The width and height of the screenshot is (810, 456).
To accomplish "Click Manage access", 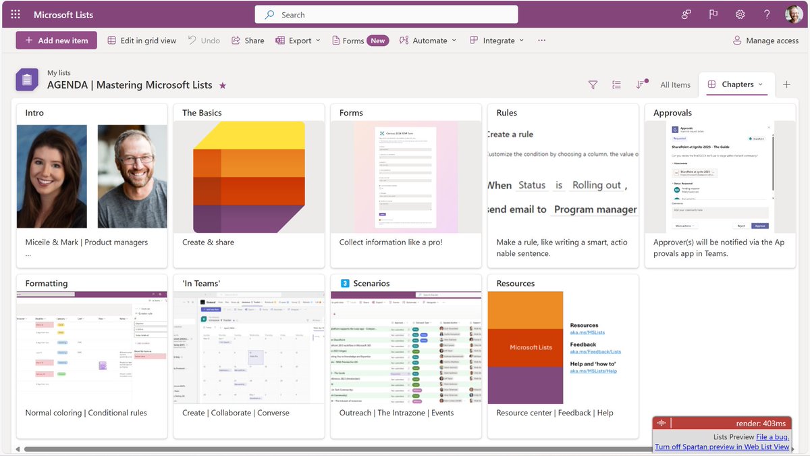I will (x=765, y=41).
